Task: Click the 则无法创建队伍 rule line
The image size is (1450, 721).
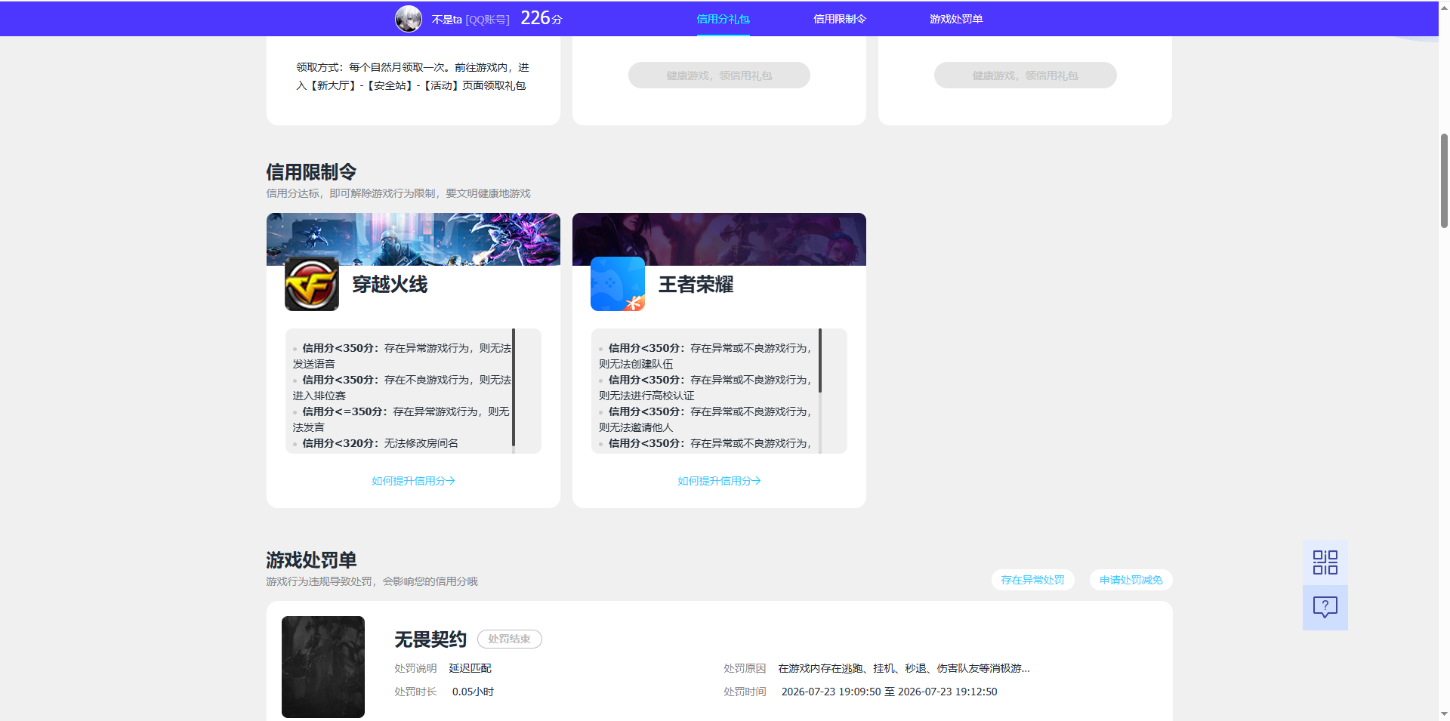Action: pos(636,364)
